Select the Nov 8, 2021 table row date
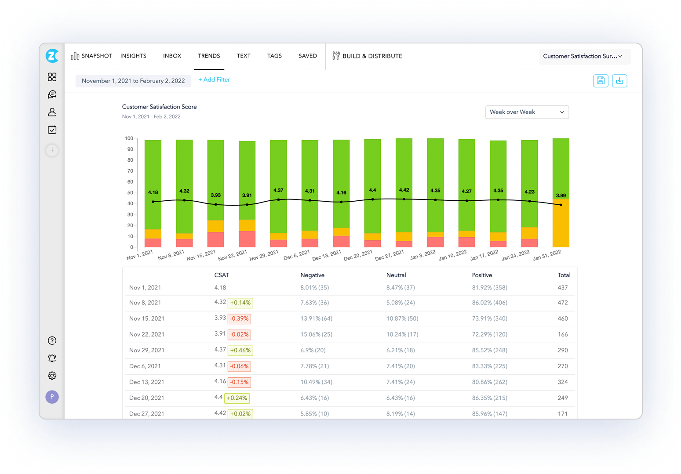 (145, 303)
